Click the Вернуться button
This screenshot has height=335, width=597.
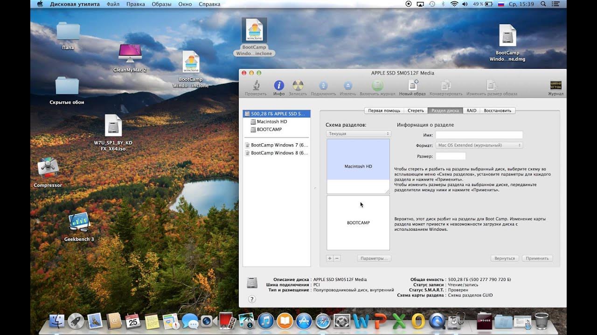[505, 258]
